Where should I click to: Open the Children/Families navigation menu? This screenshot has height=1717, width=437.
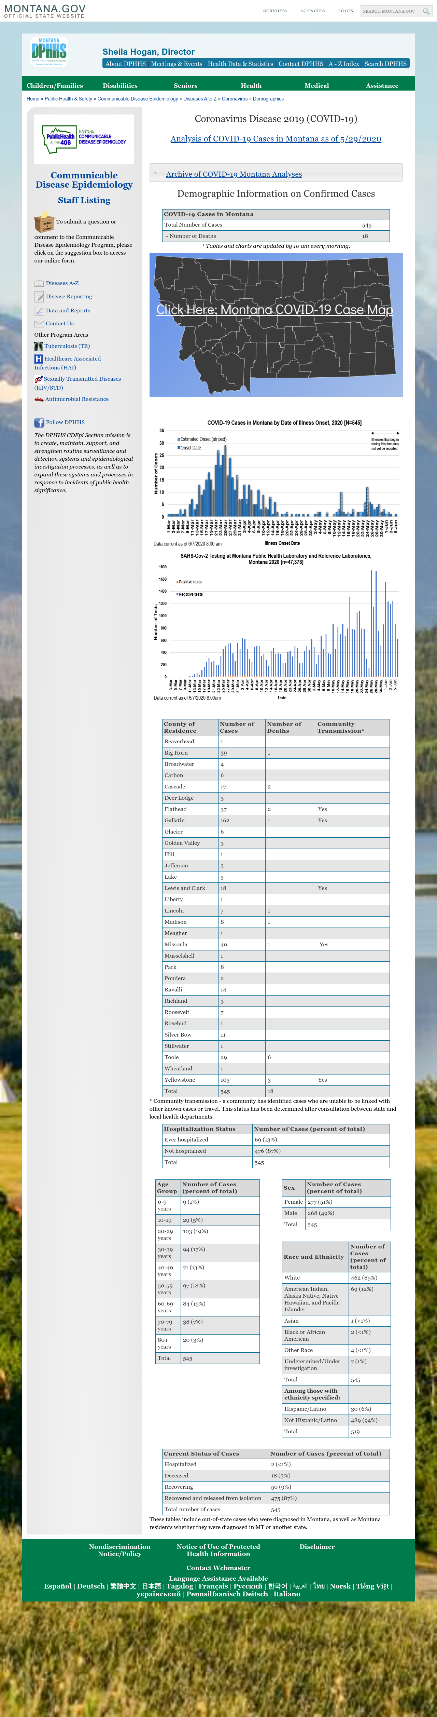click(55, 85)
